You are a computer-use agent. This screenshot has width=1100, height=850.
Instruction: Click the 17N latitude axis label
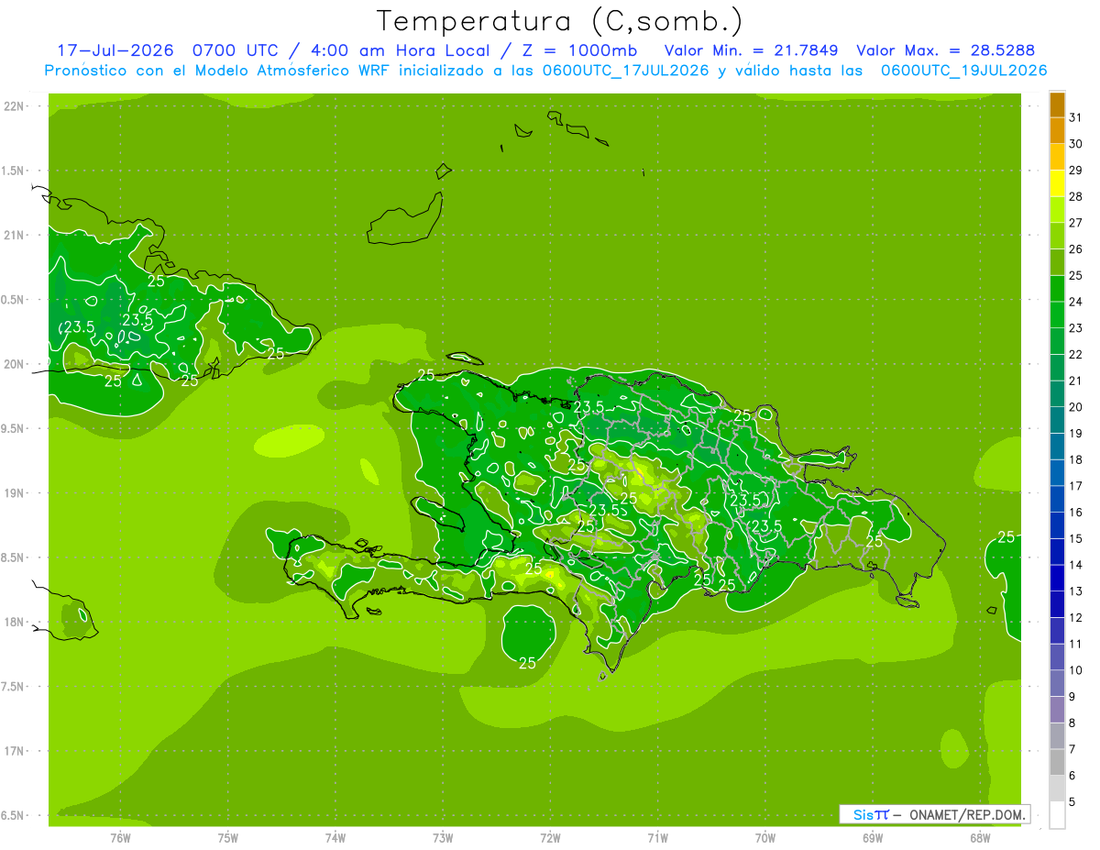[x=13, y=751]
